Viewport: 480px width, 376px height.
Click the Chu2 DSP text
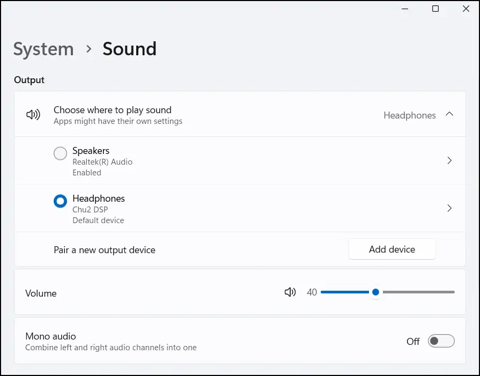(90, 210)
